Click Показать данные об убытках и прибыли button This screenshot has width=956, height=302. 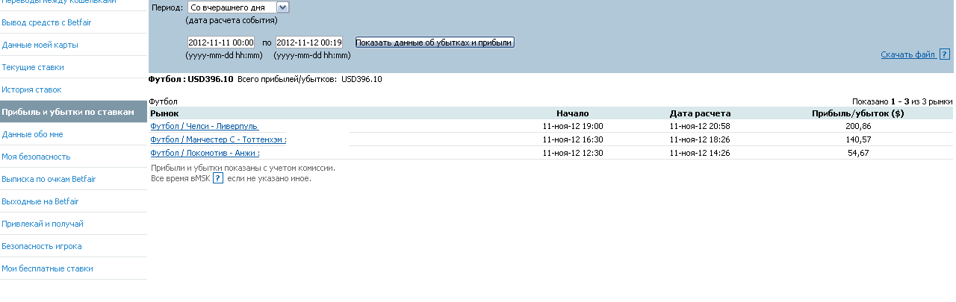(435, 43)
